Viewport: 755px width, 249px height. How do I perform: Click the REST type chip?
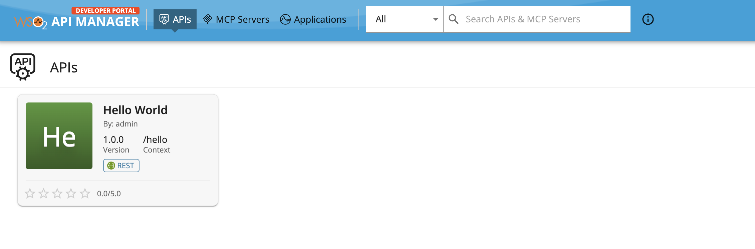pyautogui.click(x=121, y=166)
